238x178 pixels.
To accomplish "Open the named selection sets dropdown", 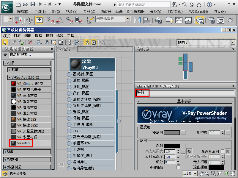I will coord(128,19).
